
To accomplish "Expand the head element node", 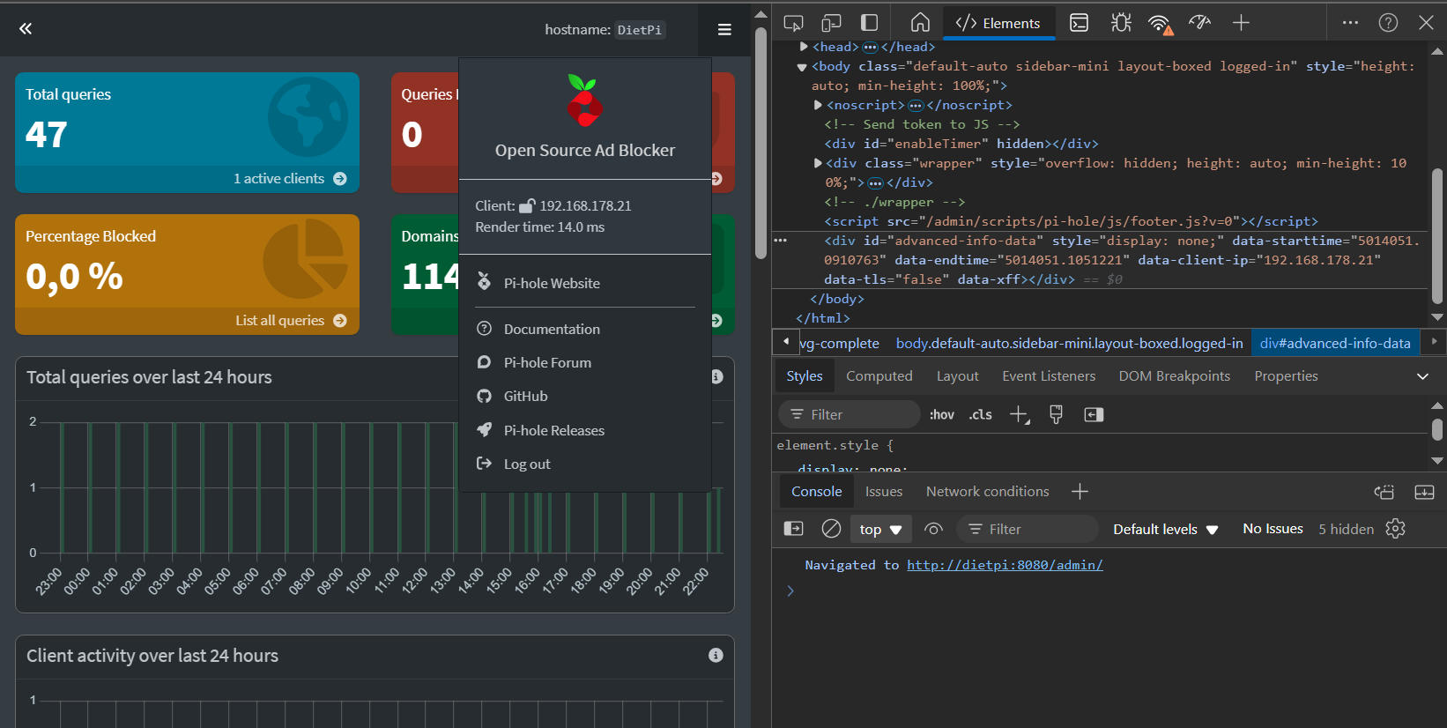I will 804,47.
